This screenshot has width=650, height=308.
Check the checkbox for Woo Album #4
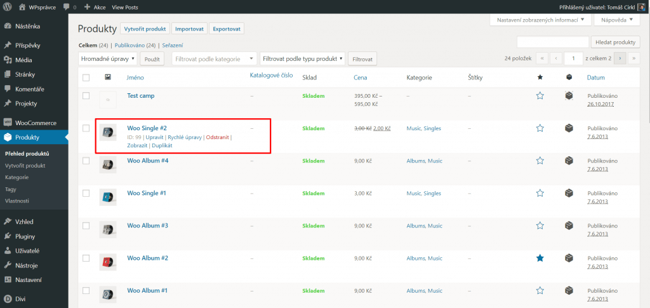point(86,161)
